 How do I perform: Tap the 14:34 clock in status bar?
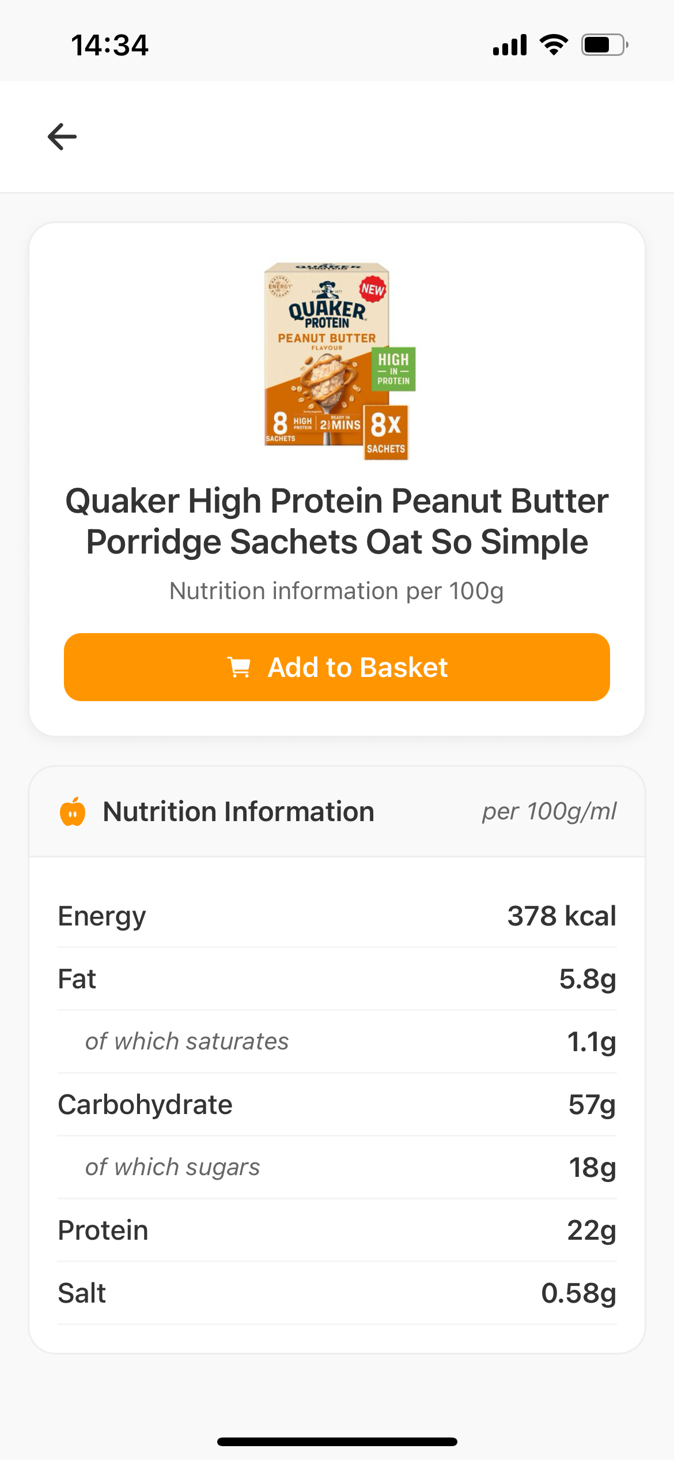click(x=109, y=45)
